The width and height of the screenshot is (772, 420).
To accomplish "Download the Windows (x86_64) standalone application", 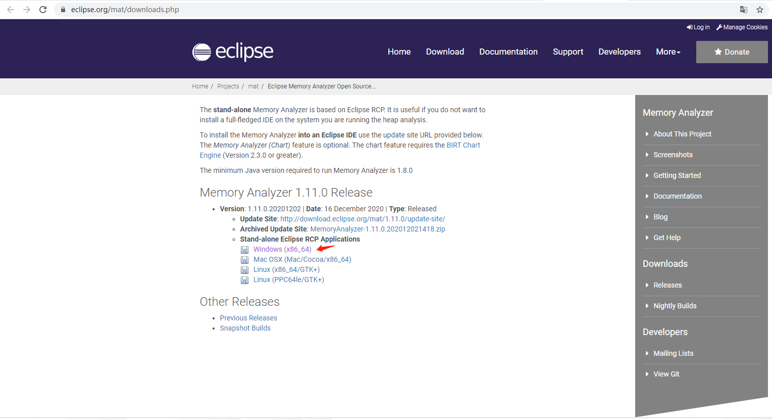I will tap(282, 249).
